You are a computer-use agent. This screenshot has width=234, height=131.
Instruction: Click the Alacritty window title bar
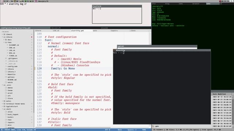tap(162, 50)
